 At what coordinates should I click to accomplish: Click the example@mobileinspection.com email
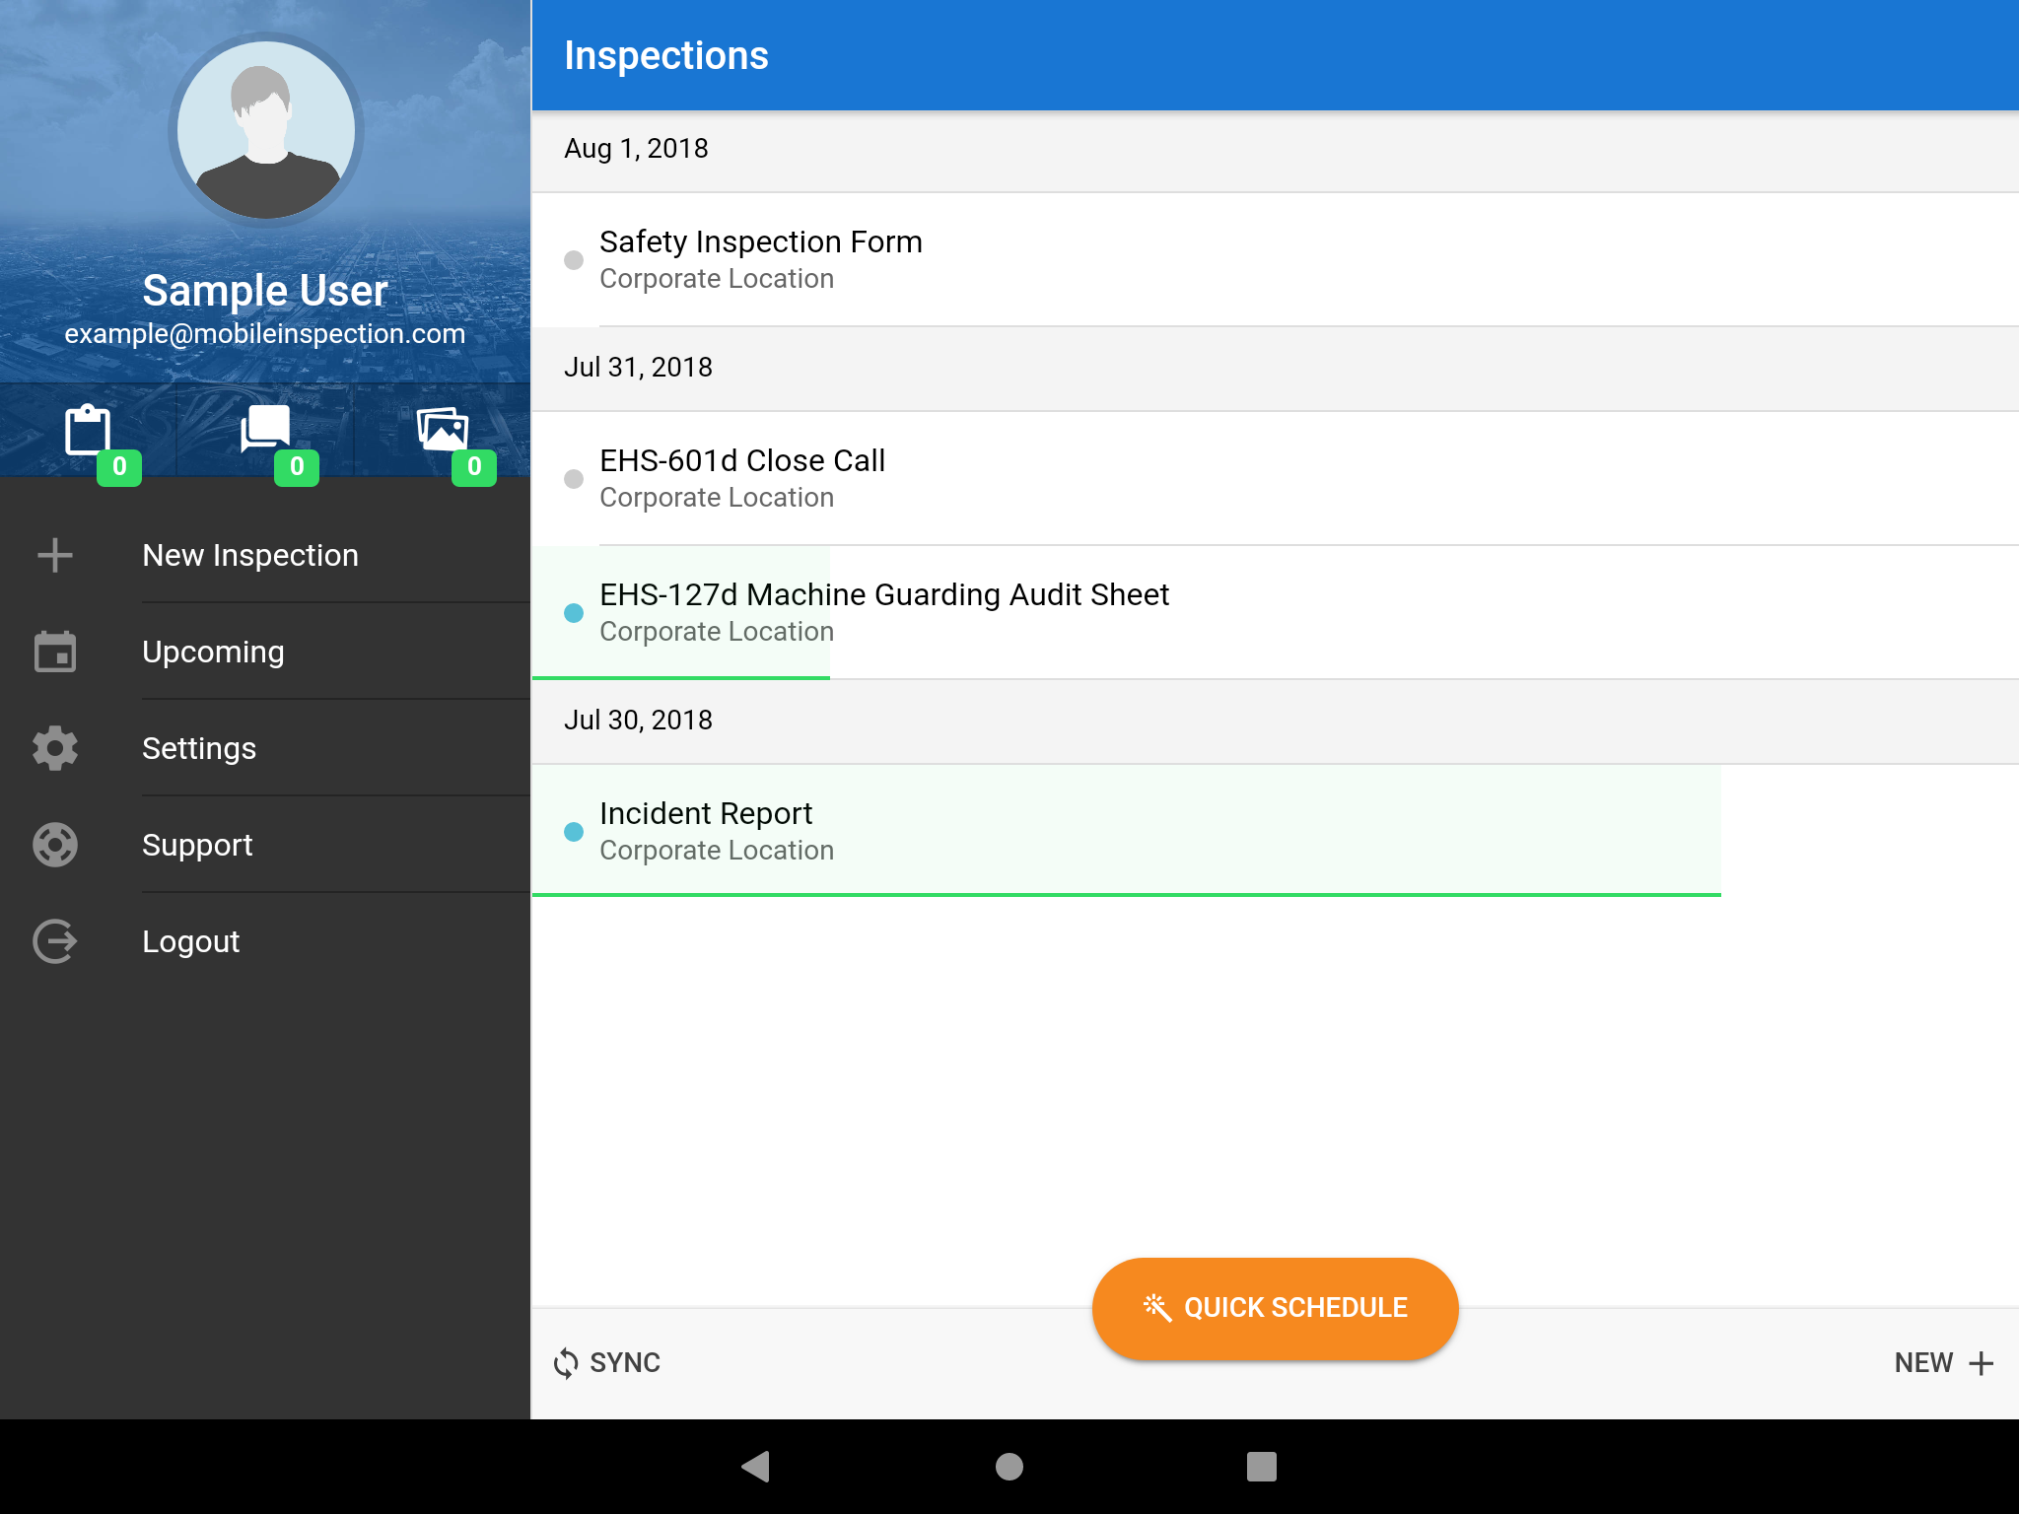click(265, 334)
